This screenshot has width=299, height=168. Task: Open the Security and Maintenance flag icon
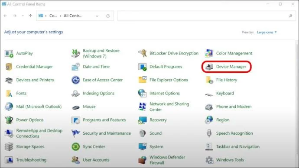76,133
